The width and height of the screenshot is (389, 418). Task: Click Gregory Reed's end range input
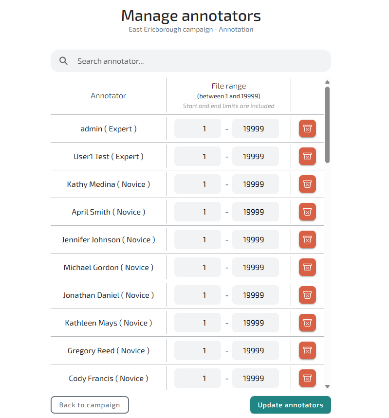coord(255,351)
